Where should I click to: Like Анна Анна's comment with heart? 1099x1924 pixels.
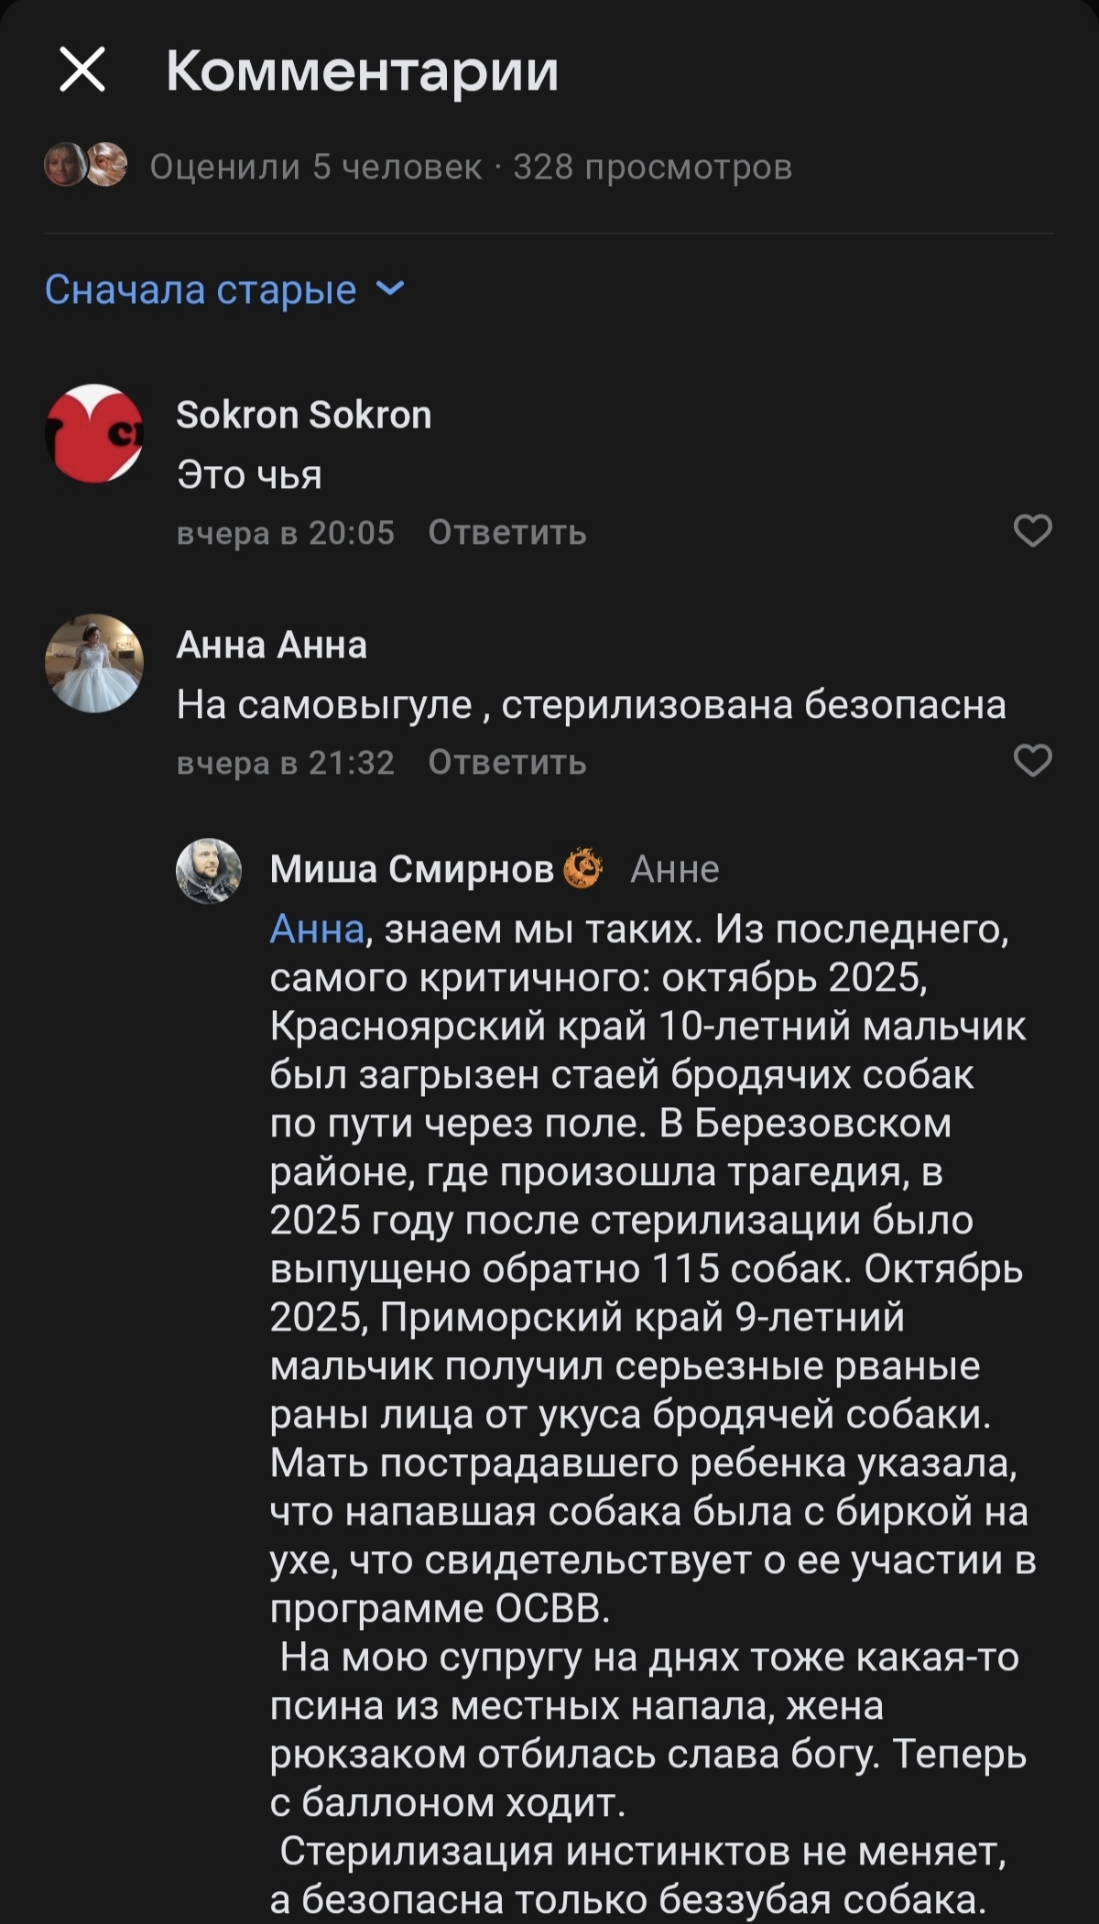(x=1032, y=761)
